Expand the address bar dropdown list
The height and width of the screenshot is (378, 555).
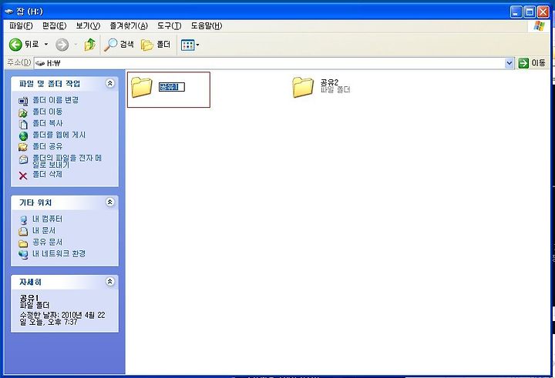tap(509, 63)
